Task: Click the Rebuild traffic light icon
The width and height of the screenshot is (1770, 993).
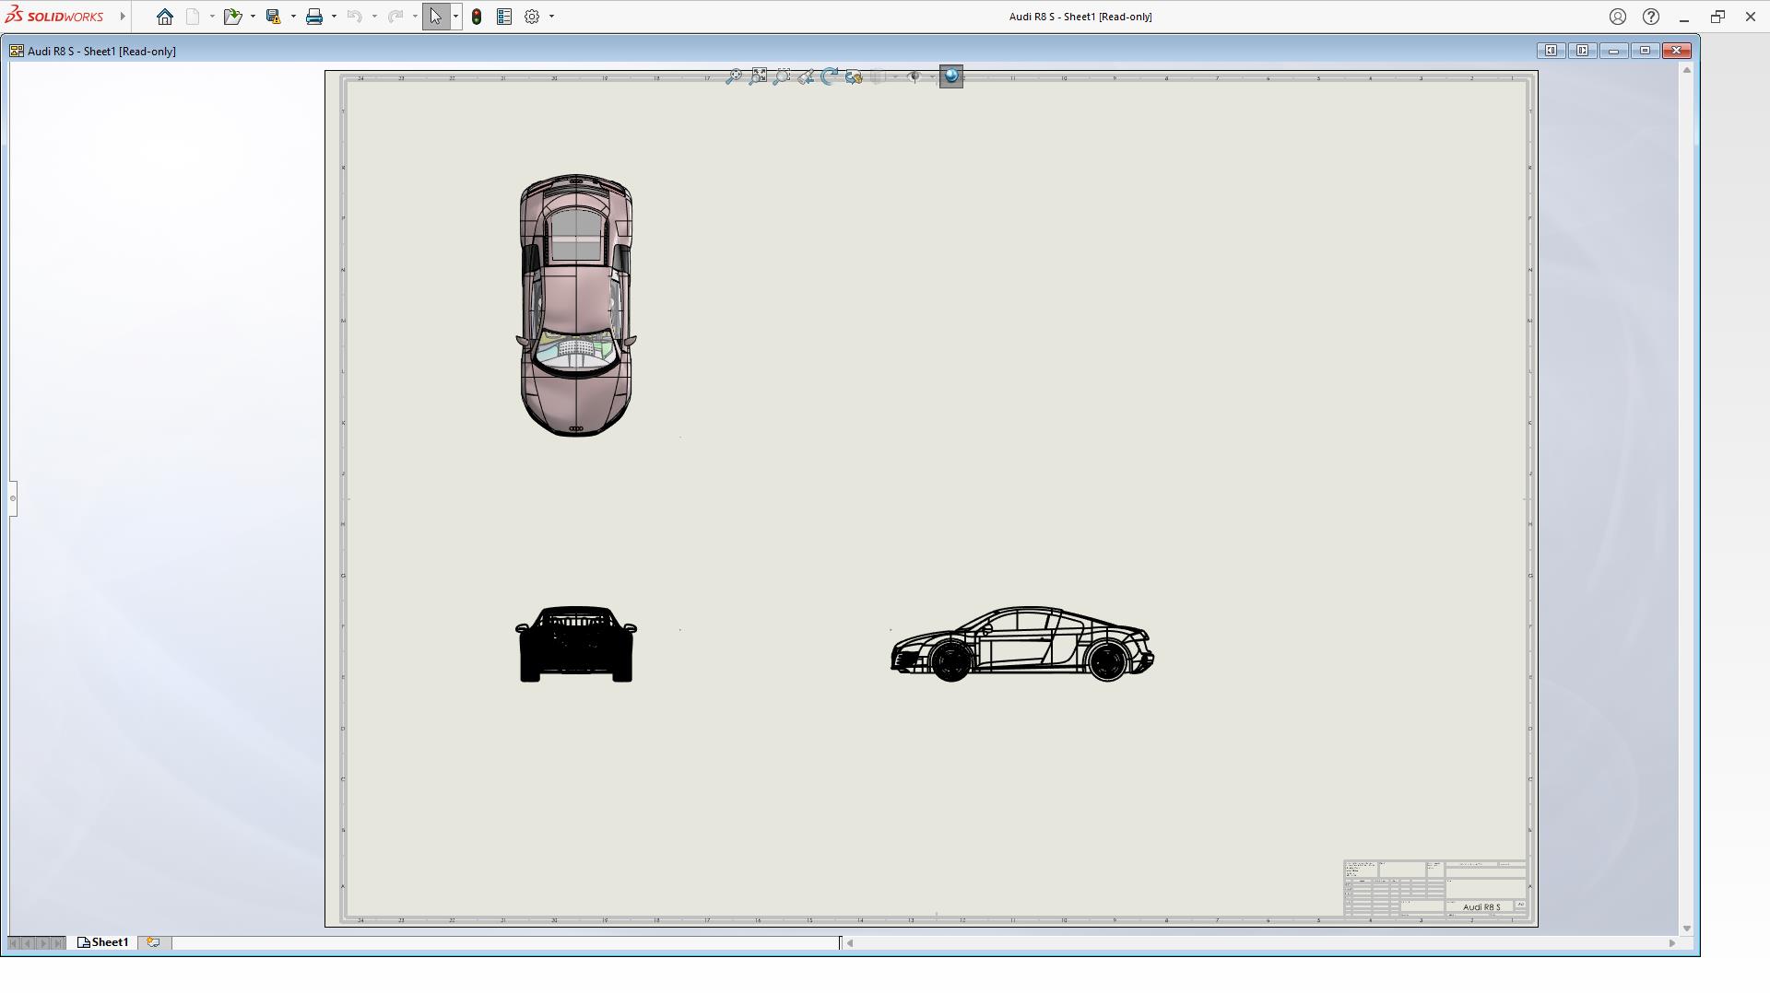Action: click(x=477, y=17)
